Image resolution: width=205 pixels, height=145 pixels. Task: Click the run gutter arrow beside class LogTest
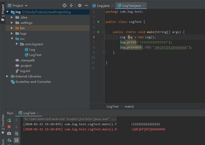tap(98, 22)
